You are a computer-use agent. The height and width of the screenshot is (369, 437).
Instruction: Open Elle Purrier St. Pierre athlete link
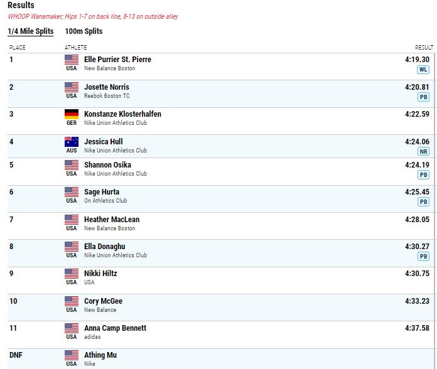(x=117, y=60)
